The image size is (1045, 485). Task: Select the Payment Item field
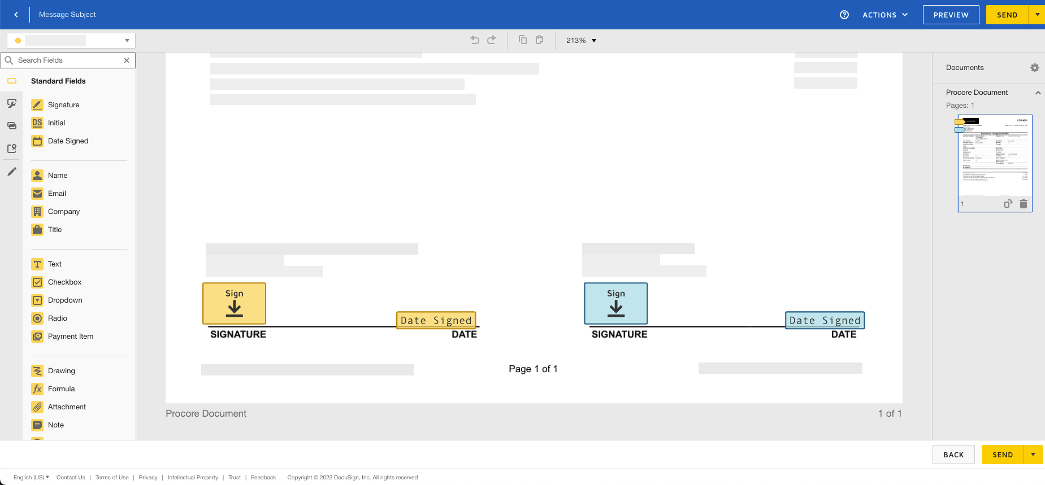[x=63, y=337]
